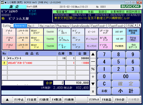The width and height of the screenshot is (143, 105).
Task: Open the Nail category tab
Action: point(33,26)
